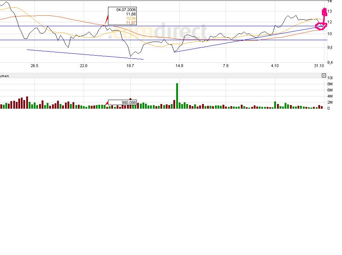Select the green volume bar at the 4.10 gridline

[275, 105]
